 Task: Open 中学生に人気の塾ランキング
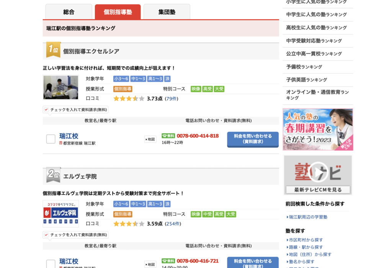click(317, 15)
